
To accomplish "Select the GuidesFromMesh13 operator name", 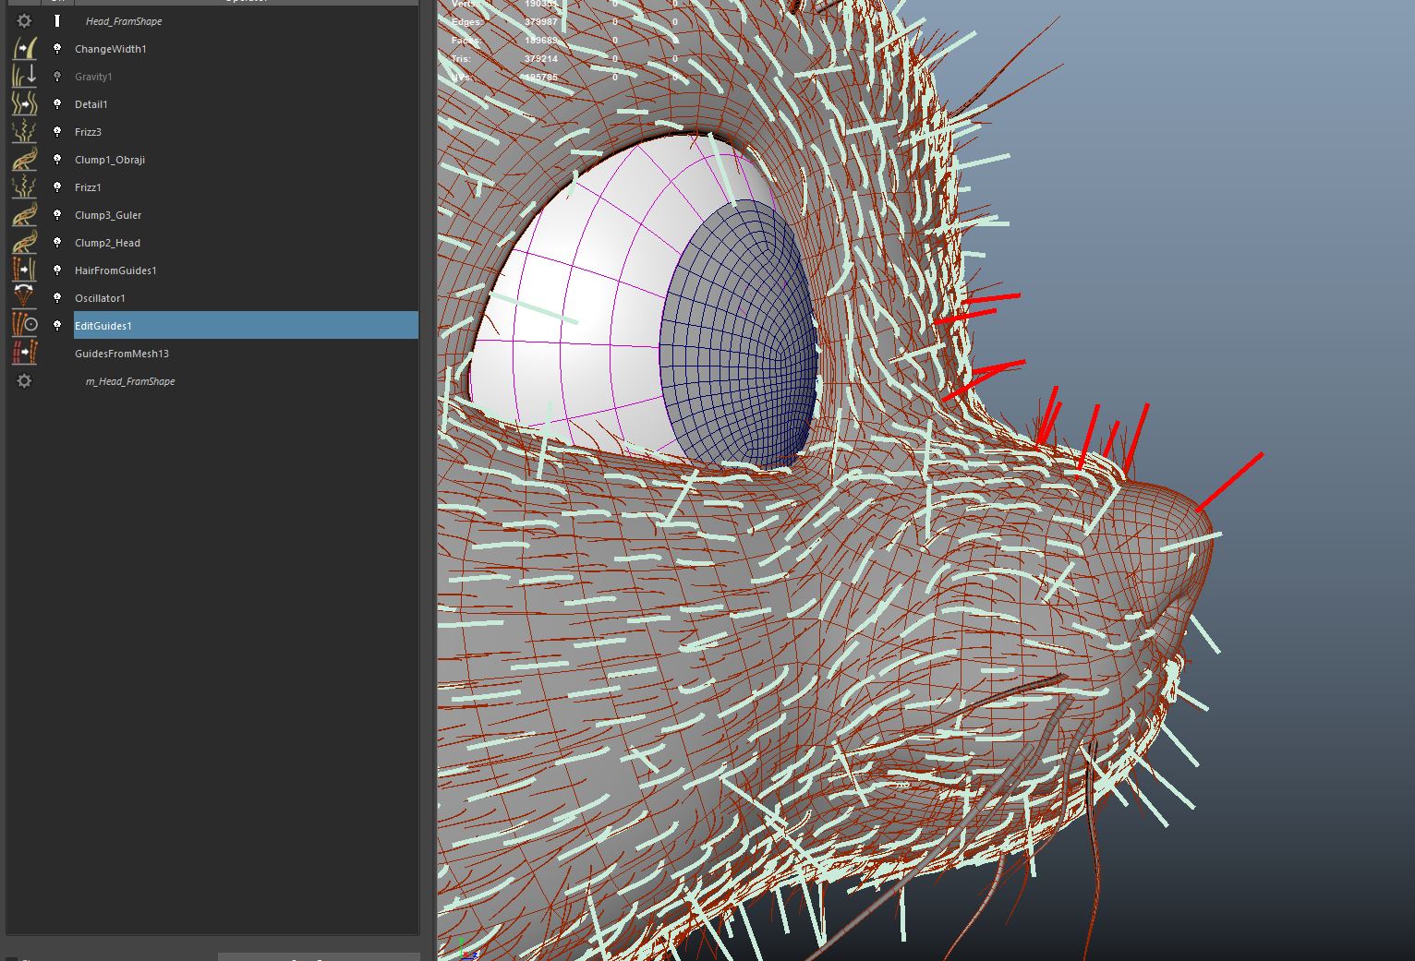I will pos(121,354).
